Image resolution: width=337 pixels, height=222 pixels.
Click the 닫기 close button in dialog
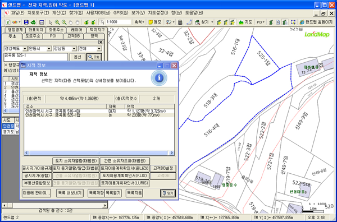pyautogui.click(x=168, y=193)
